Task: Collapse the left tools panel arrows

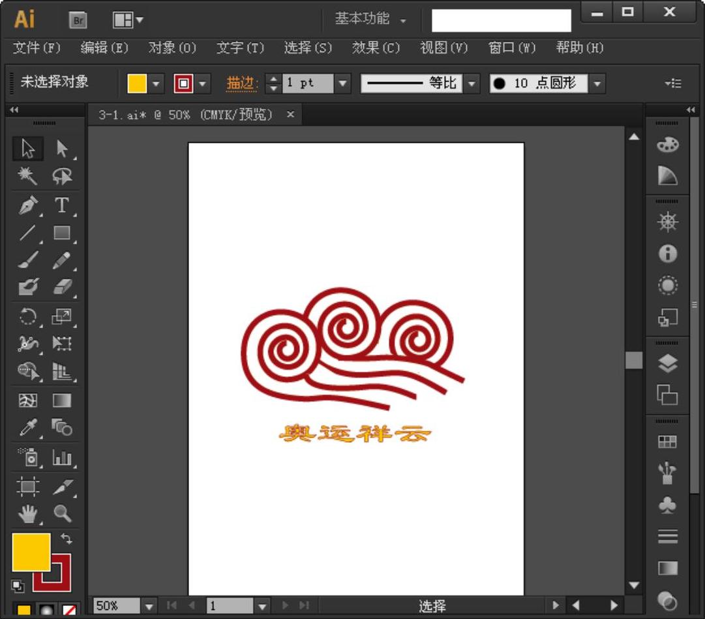Action: click(x=14, y=110)
